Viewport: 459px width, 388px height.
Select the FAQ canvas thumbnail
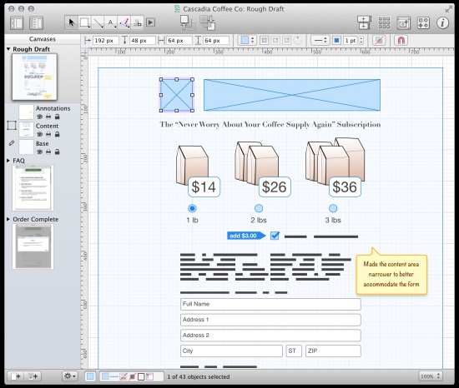pos(33,187)
